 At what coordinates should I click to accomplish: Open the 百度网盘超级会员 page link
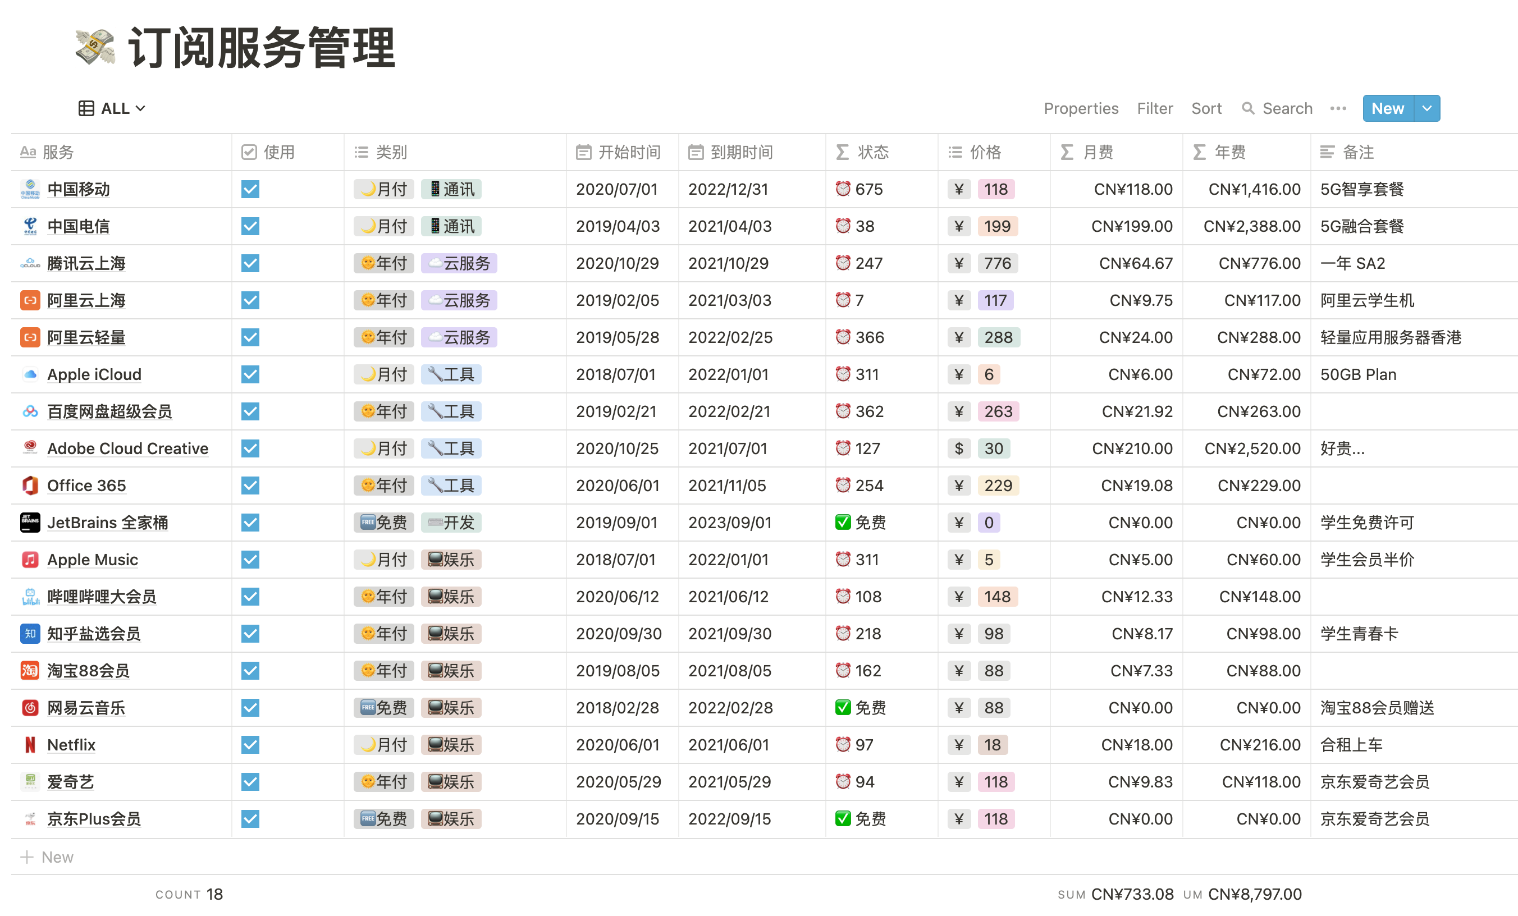point(109,411)
